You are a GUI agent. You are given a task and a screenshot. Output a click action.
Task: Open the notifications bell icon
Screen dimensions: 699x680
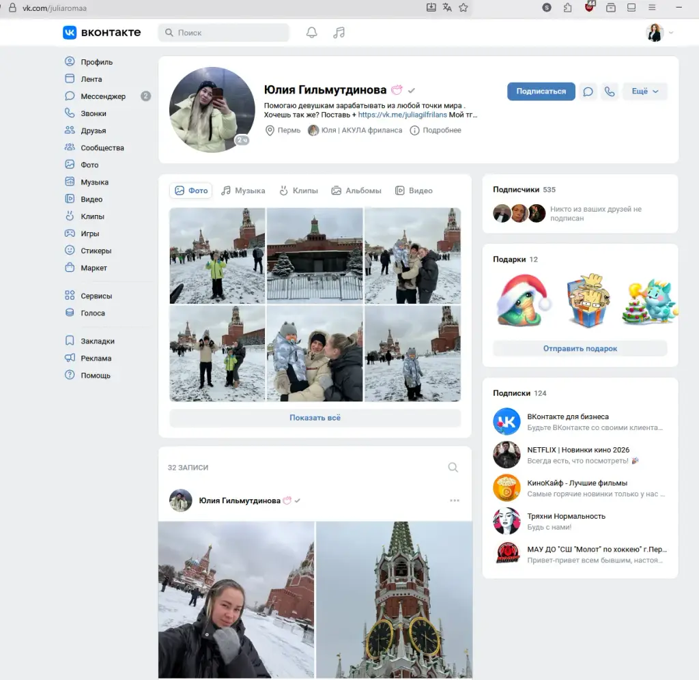point(311,33)
